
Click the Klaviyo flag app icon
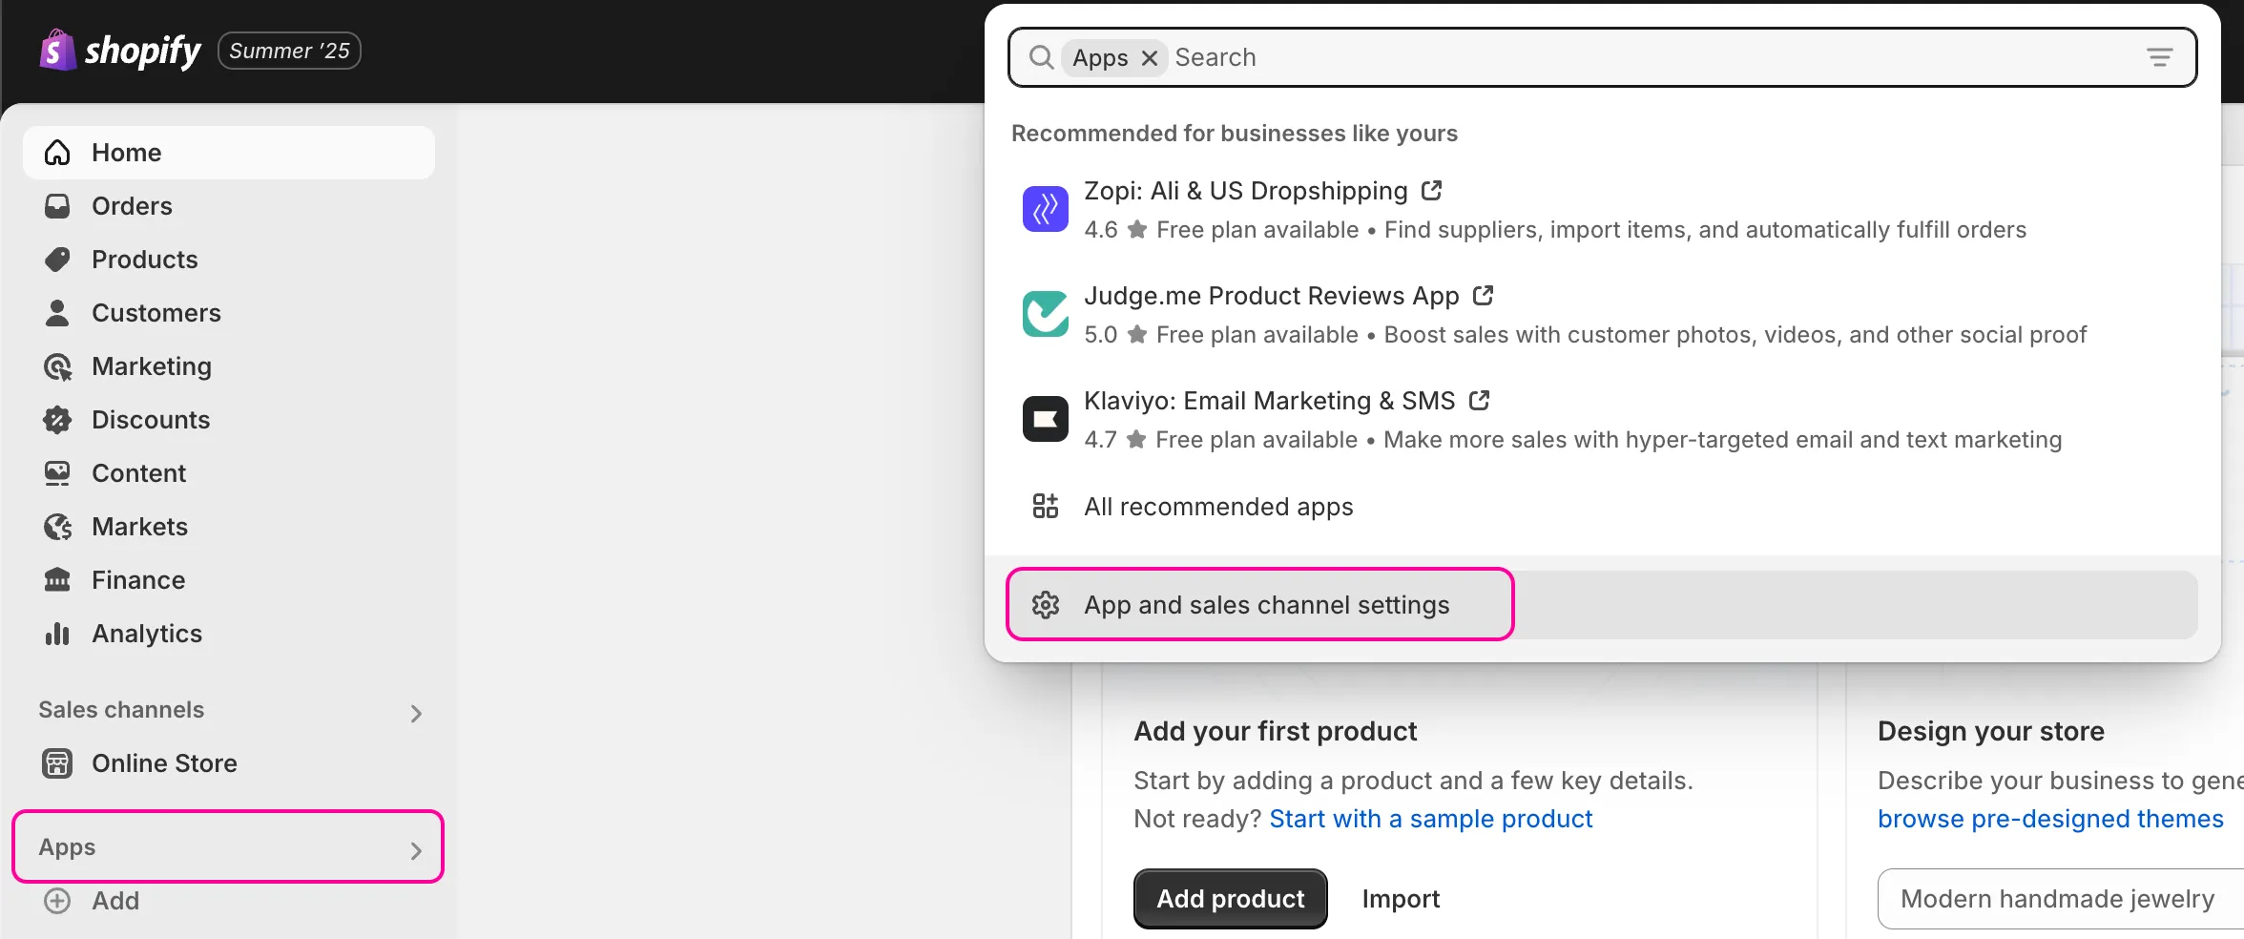pyautogui.click(x=1045, y=419)
